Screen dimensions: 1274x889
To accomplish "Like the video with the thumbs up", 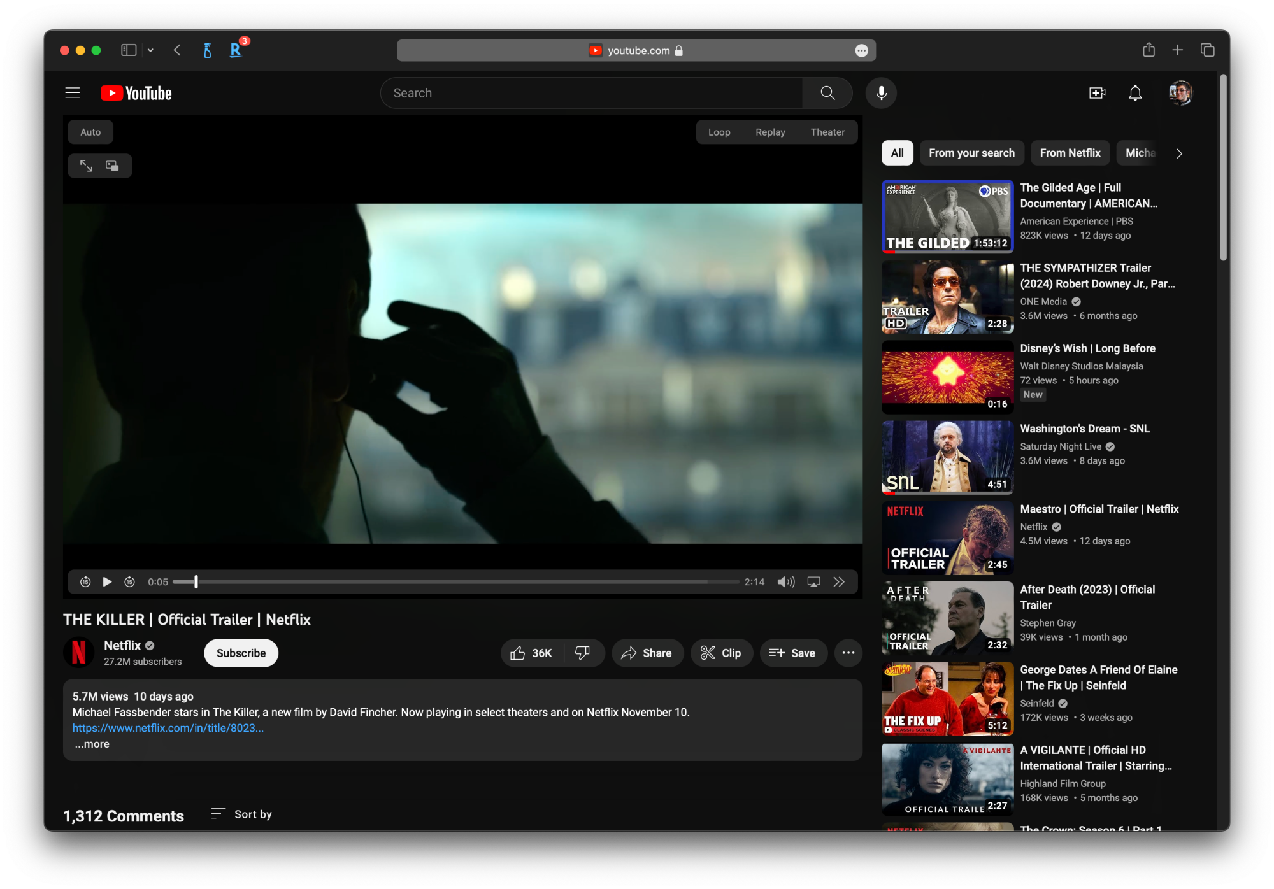I will (533, 653).
